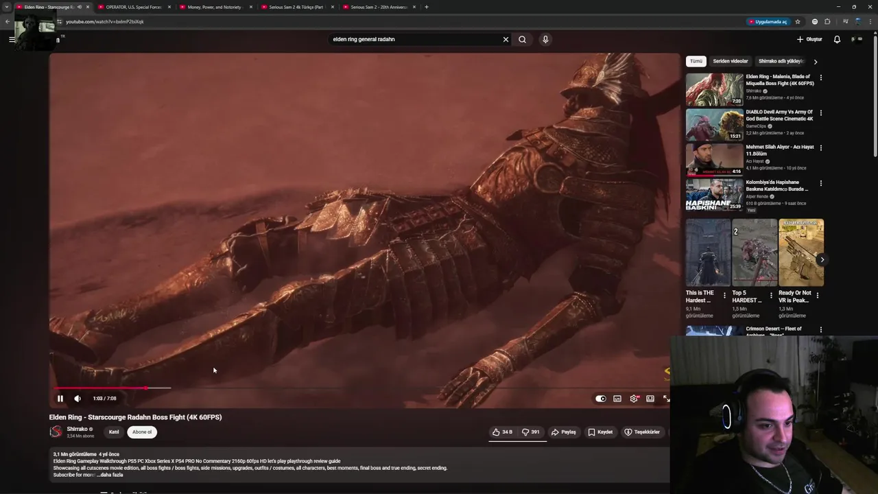Open options for the Kolombiya'da Hapishane video
The width and height of the screenshot is (878, 494).
point(820,183)
